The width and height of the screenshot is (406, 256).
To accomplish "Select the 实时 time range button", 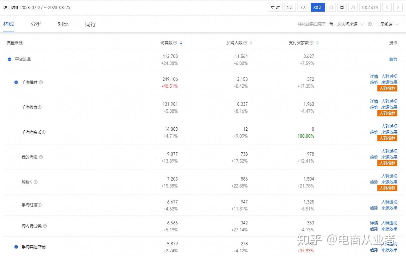I will pyautogui.click(x=275, y=7).
